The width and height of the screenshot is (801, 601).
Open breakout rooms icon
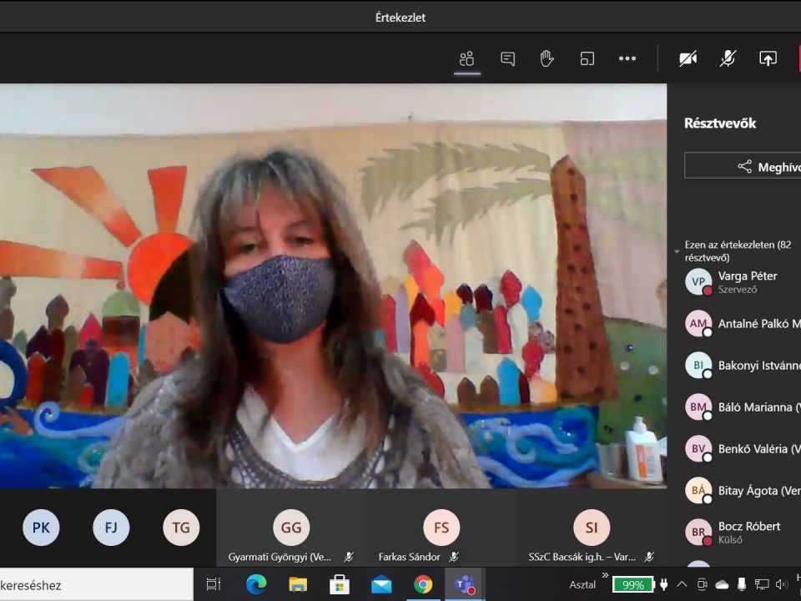[587, 58]
